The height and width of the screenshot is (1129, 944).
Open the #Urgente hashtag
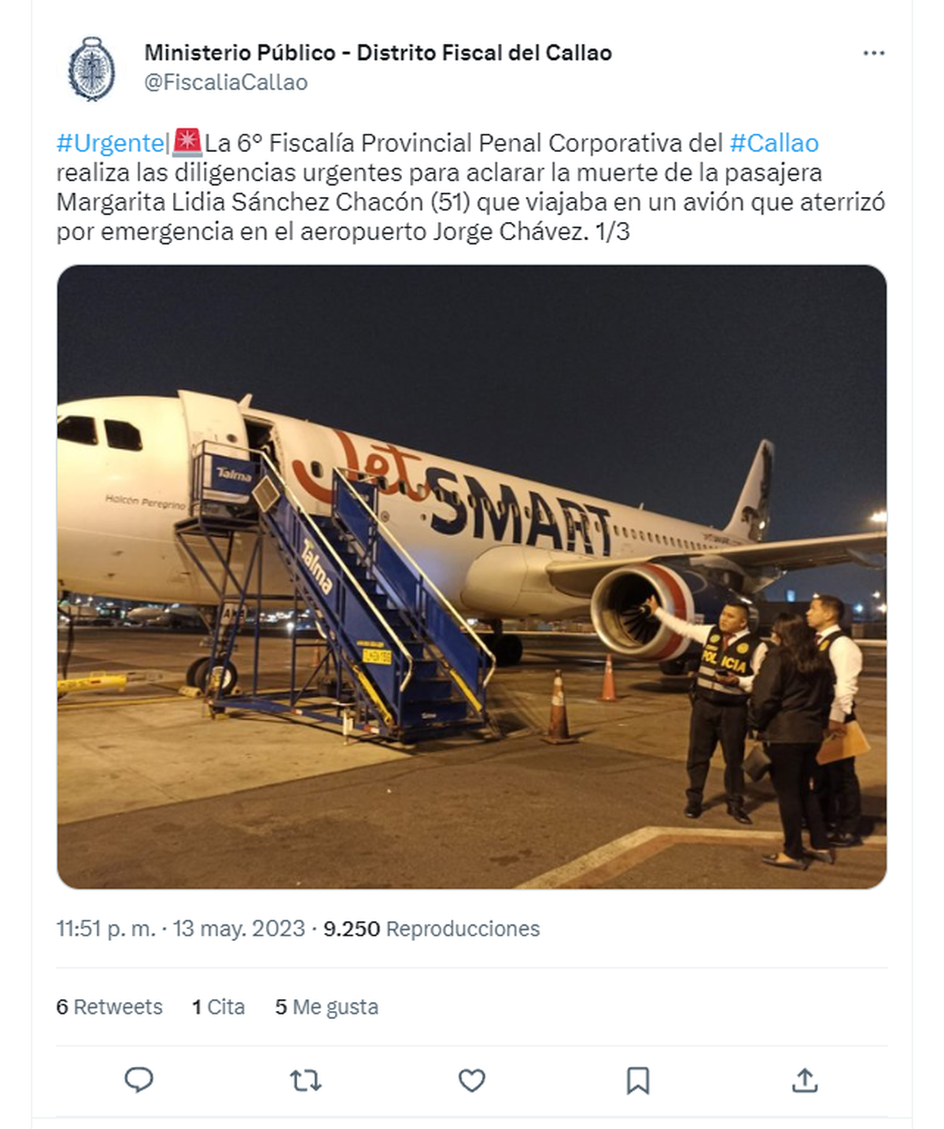click(x=110, y=143)
